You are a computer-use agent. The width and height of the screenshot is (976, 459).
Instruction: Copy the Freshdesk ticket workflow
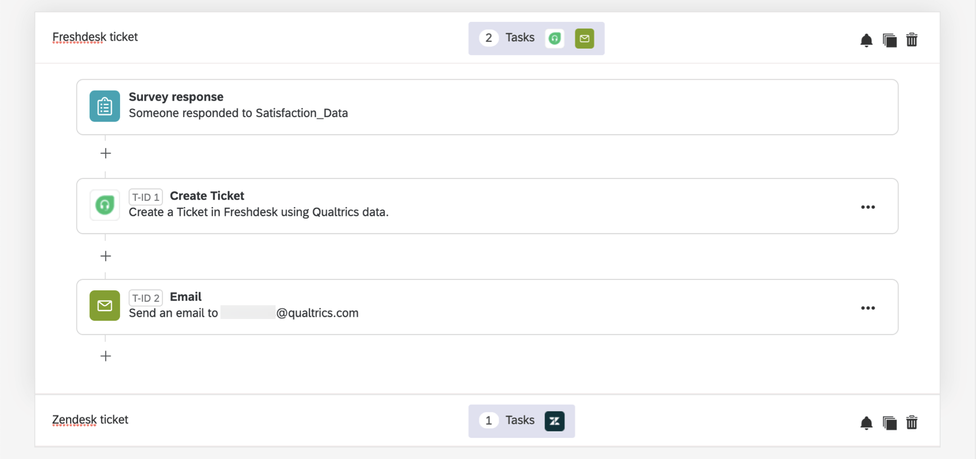pos(889,40)
